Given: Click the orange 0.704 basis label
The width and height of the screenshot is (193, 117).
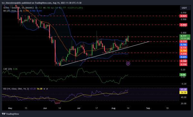Looking at the screenshot, I should point(183,51).
